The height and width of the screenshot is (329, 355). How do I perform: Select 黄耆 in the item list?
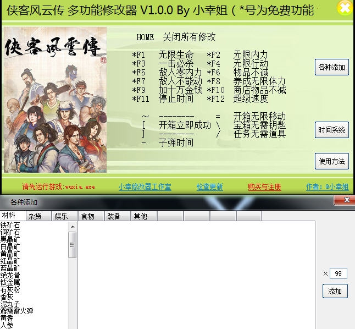click(7, 318)
